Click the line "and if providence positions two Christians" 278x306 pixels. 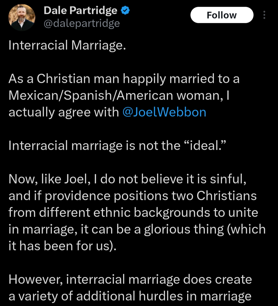tap(133, 196)
